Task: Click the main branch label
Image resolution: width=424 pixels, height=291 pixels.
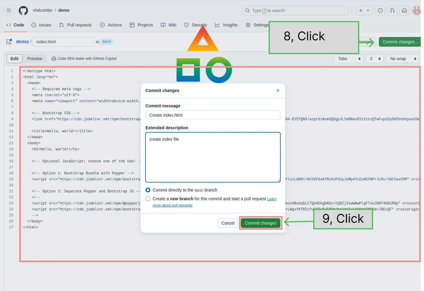Action: tap(107, 41)
